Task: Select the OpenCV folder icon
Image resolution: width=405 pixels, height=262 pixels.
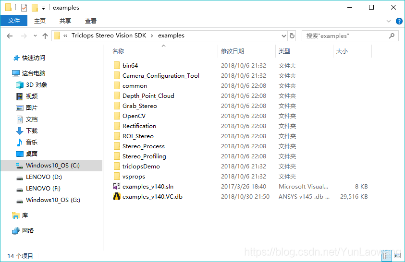Action: pyautogui.click(x=117, y=116)
